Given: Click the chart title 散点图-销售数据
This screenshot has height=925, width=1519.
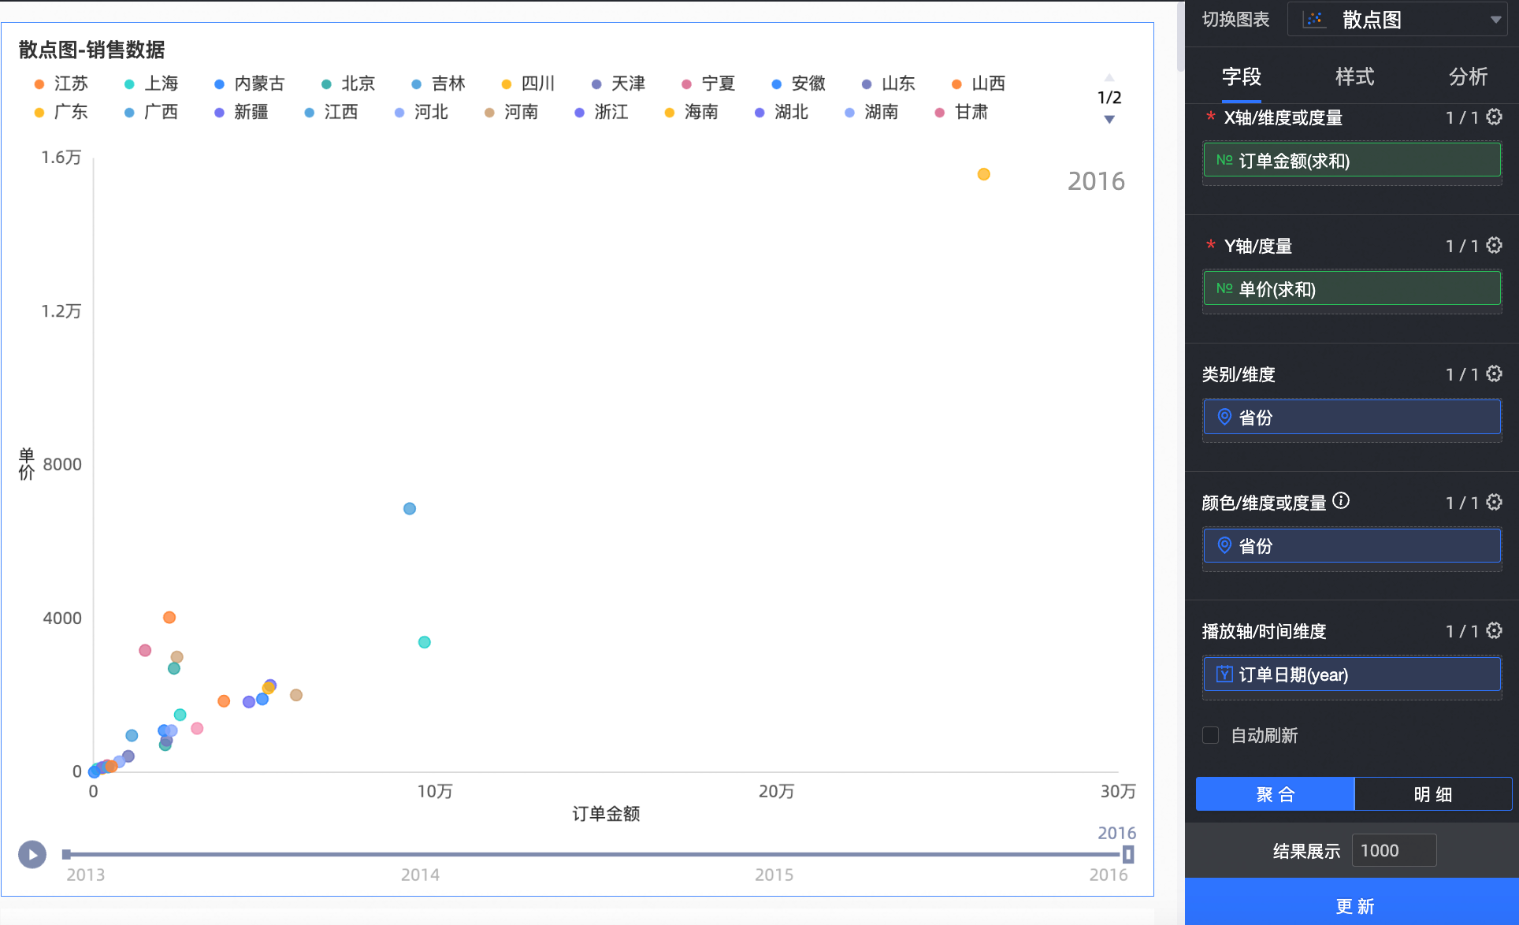Looking at the screenshot, I should (91, 50).
